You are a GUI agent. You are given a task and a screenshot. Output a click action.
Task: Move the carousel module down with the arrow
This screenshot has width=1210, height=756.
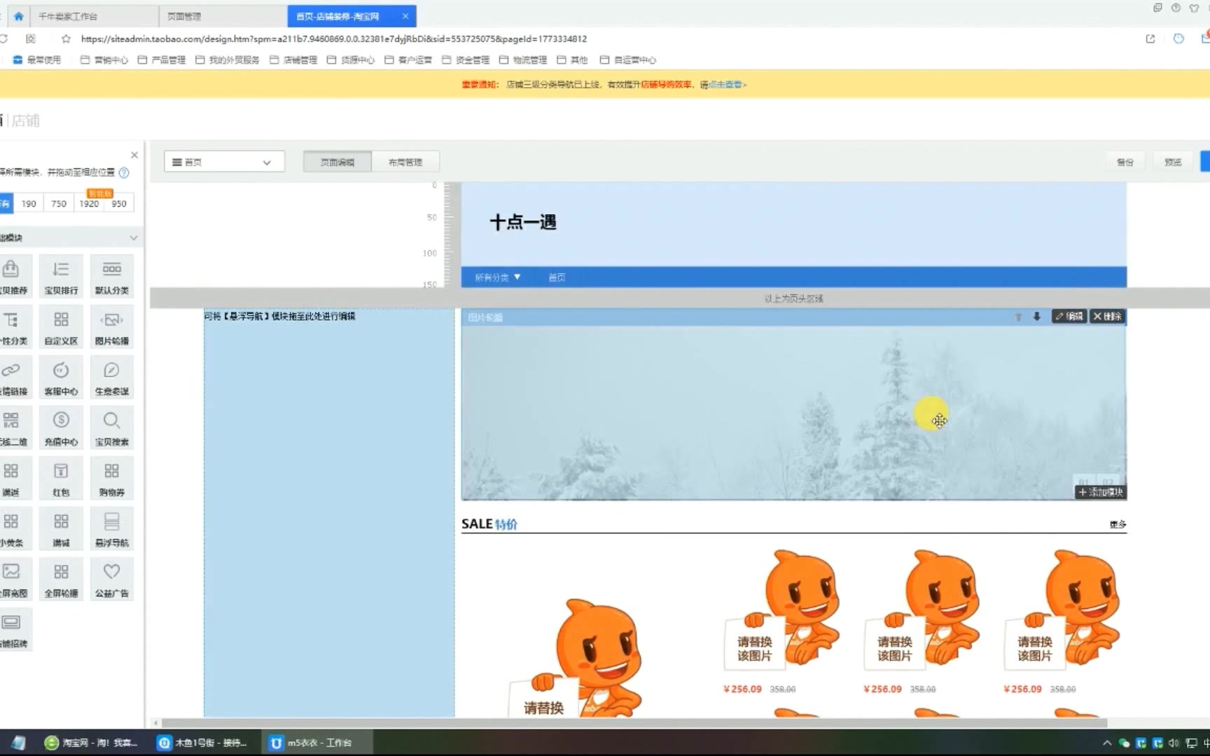coord(1036,316)
